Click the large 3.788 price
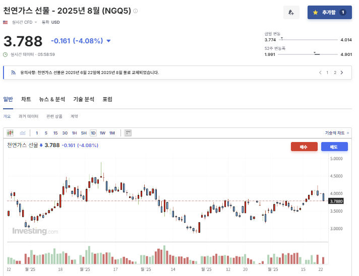 pos(23,41)
